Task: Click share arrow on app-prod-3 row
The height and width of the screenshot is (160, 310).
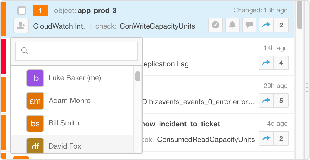Action: pos(266,25)
